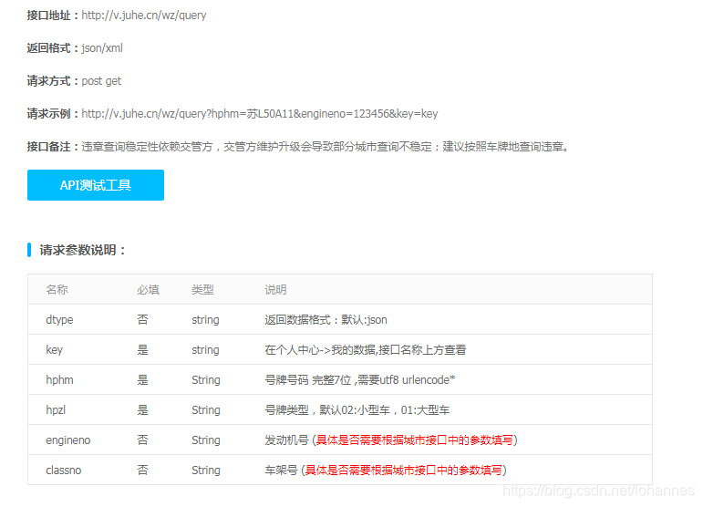This screenshot has width=703, height=507.
Task: Select the classno parameter name cell
Action: click(x=63, y=471)
